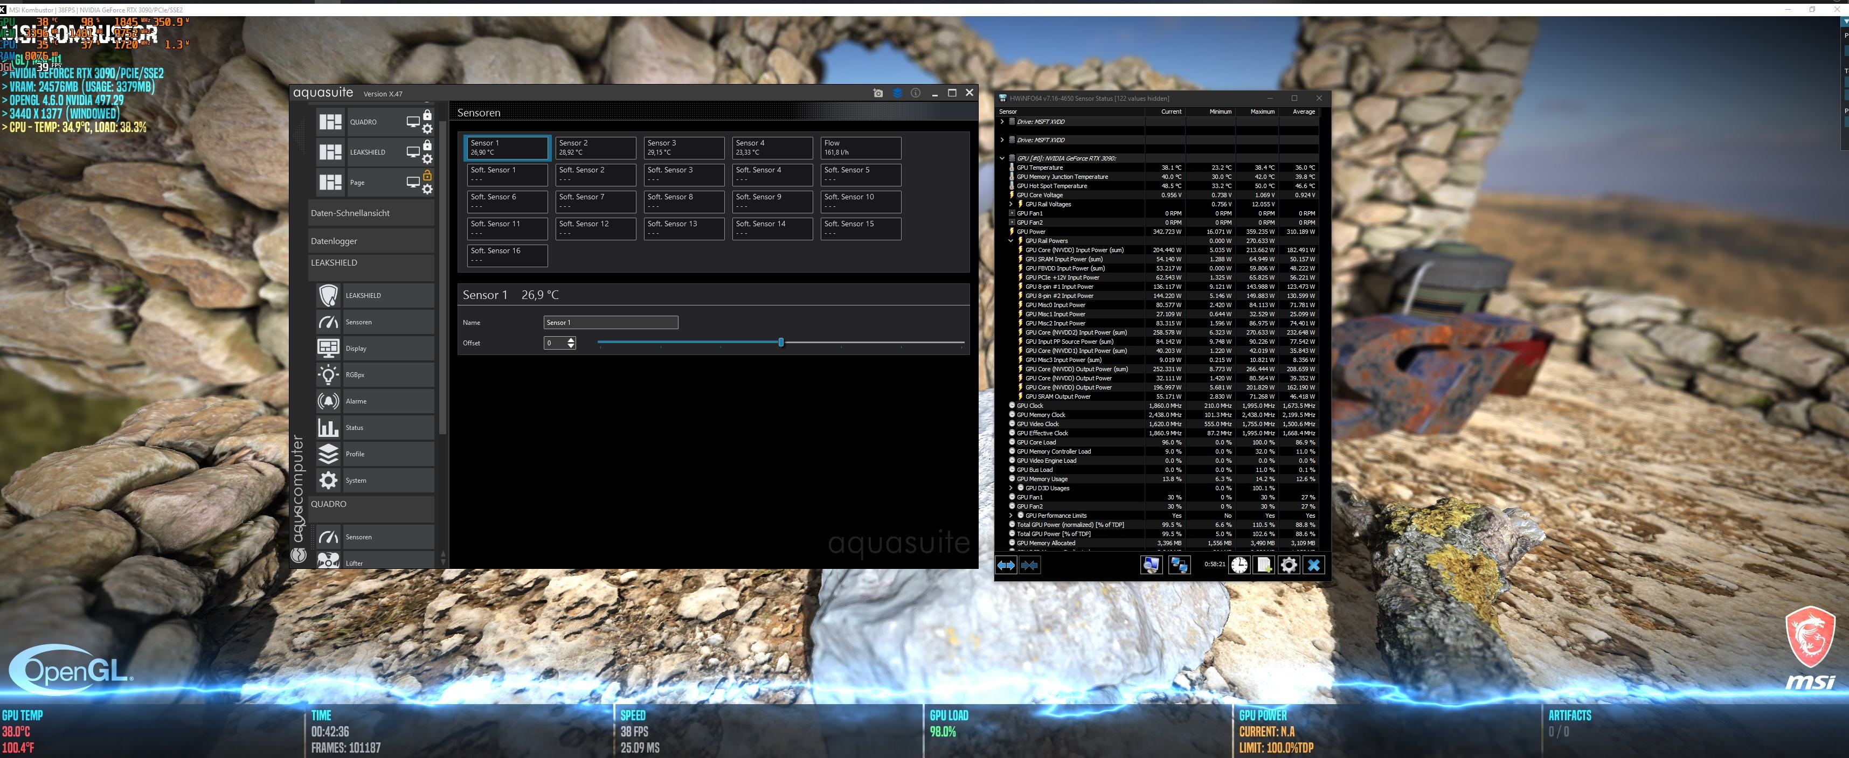Screen dimensions: 1849x758
Task: Click HWiNFO blue X close-sensors button
Action: click(1313, 565)
